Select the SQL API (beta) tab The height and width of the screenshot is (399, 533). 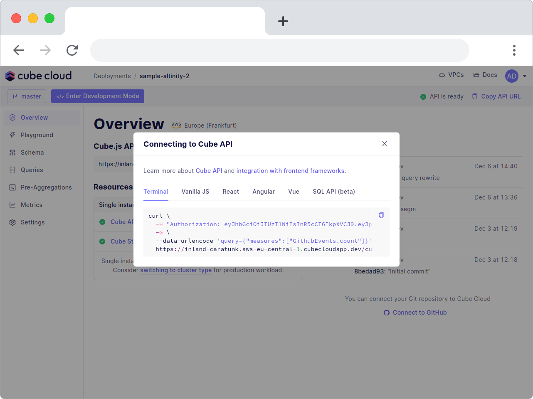pos(334,192)
